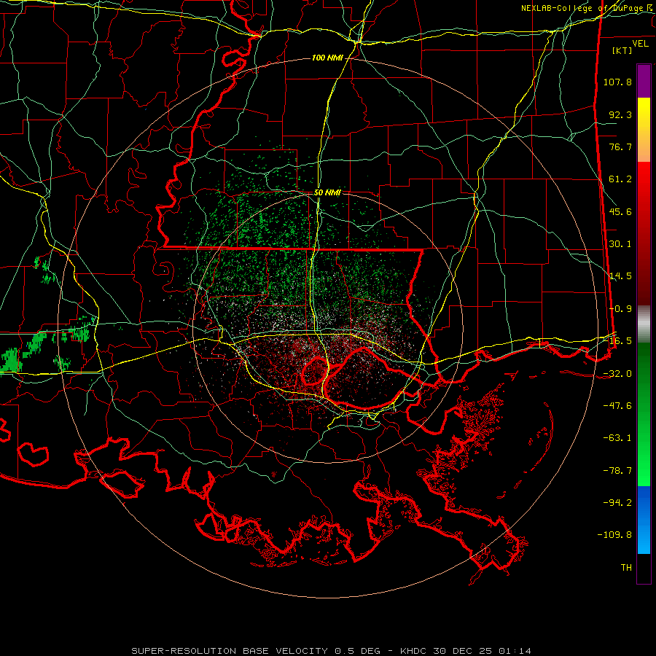Click the -0.9 velocity scale value
The height and width of the screenshot is (656, 656).
tap(620, 309)
